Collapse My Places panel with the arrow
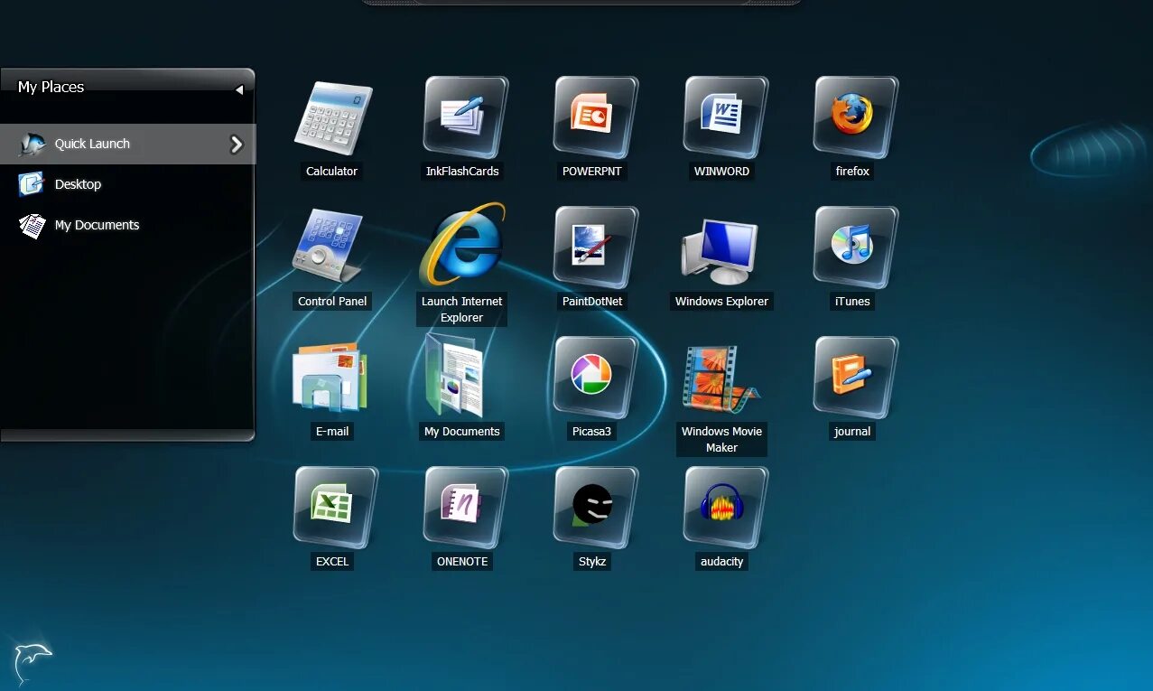The image size is (1153, 691). [239, 89]
